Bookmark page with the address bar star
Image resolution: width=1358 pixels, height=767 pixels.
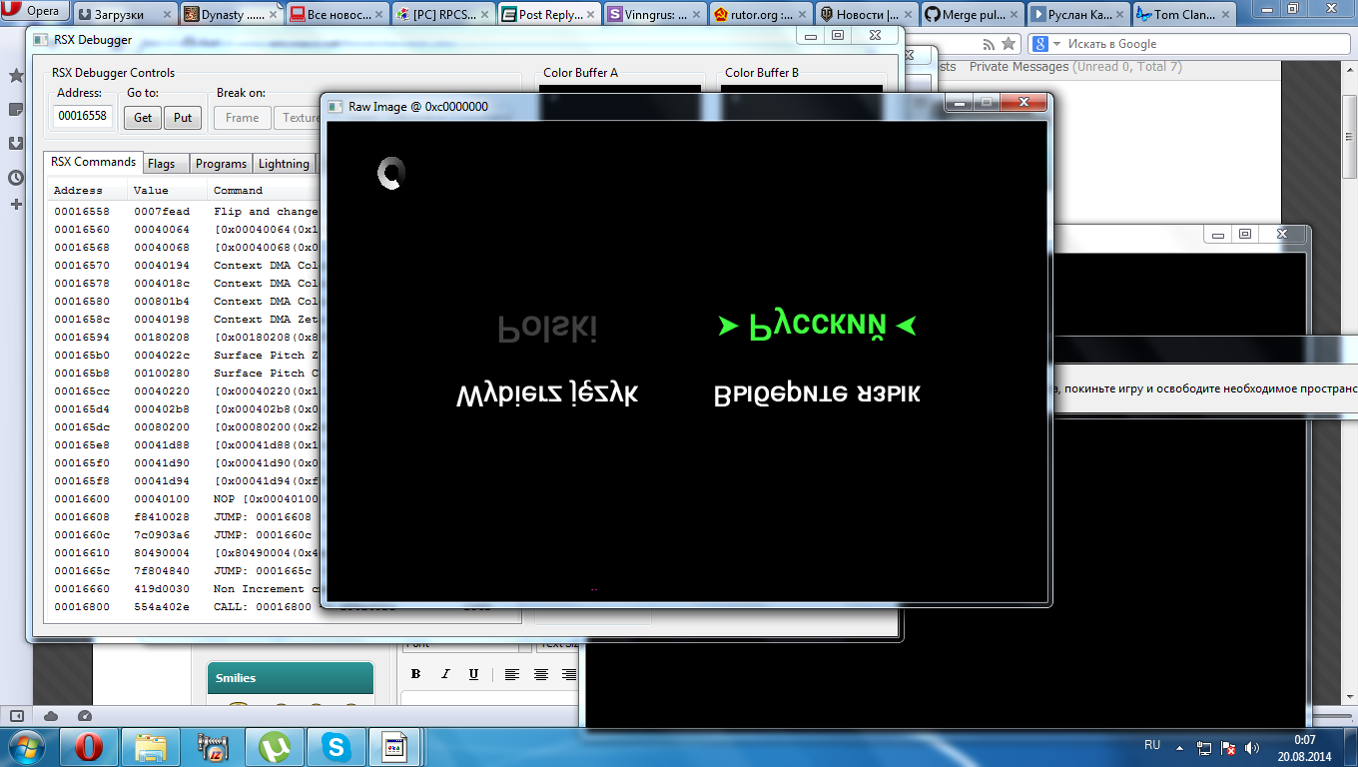1009,44
